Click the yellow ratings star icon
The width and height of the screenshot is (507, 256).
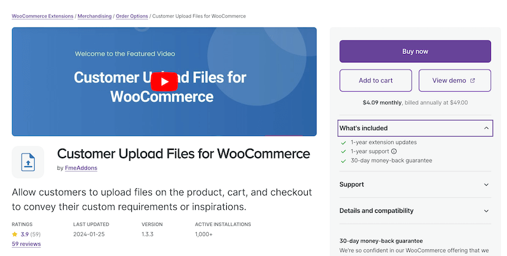pos(14,234)
